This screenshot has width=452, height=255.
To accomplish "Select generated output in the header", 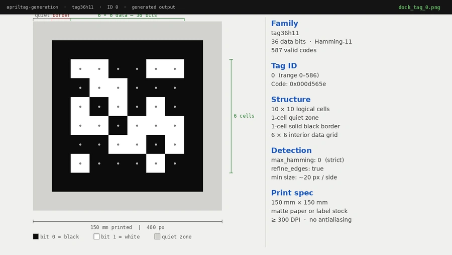I will tap(153, 7).
